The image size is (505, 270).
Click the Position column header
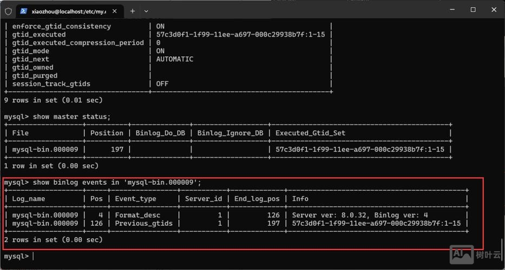click(107, 133)
